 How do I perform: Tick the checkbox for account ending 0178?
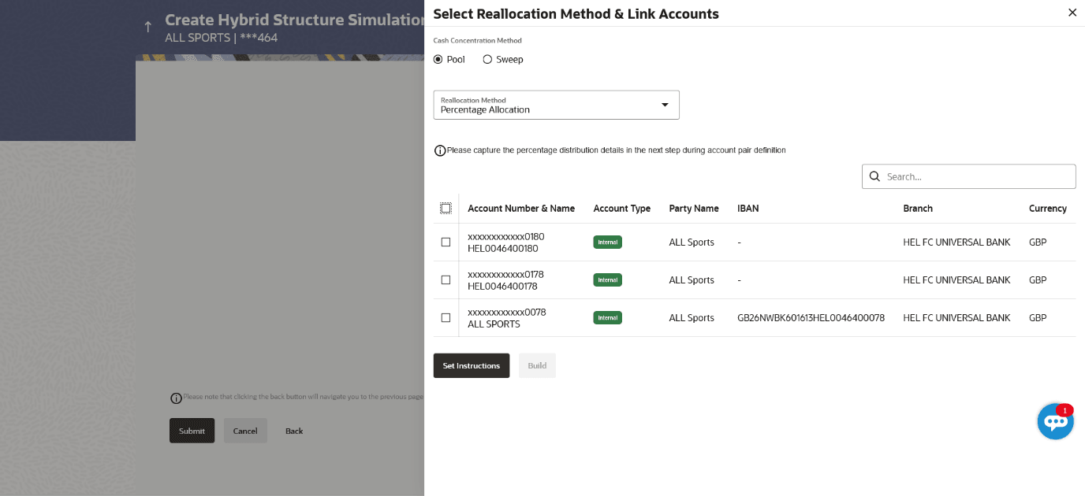click(446, 280)
